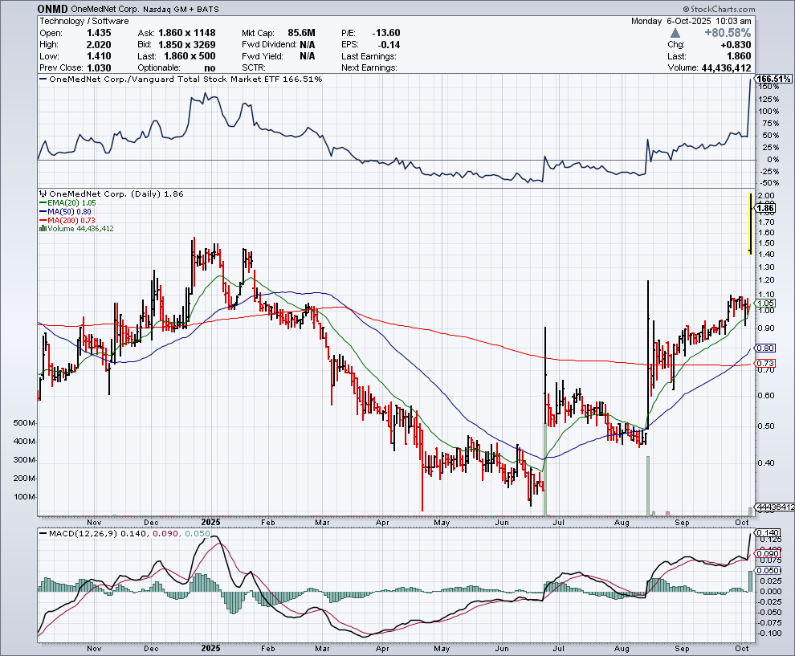Select the P/E value -13.60
Image resolution: width=795 pixels, height=656 pixels.
tap(385, 33)
